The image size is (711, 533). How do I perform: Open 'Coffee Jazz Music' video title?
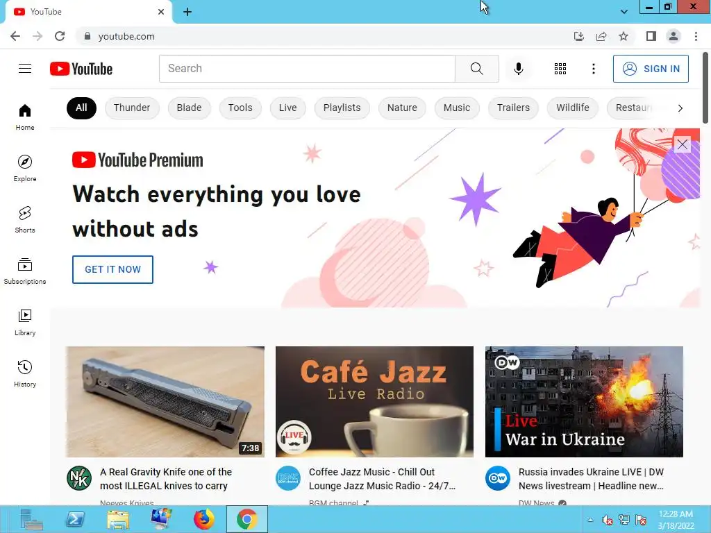[383, 479]
